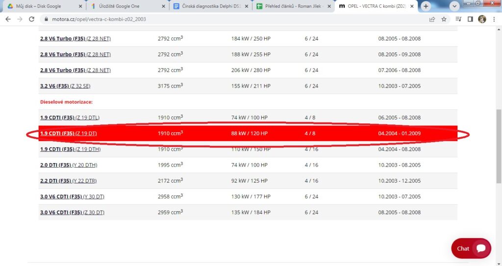Viewport: 502px width, 266px height.
Task: Open 2.8 V6 Turbo 184 kW link
Action: pos(75,39)
